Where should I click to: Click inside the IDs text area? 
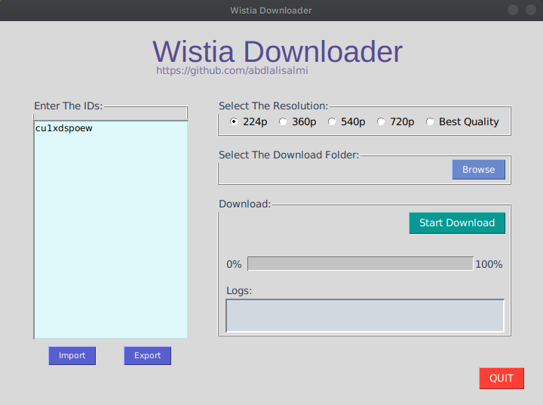coord(111,229)
